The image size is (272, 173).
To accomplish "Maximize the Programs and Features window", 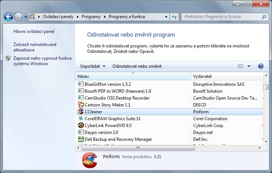I will point(247,4).
